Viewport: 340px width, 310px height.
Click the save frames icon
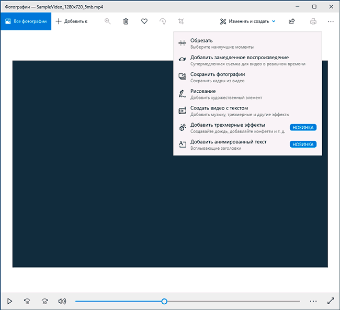183,76
